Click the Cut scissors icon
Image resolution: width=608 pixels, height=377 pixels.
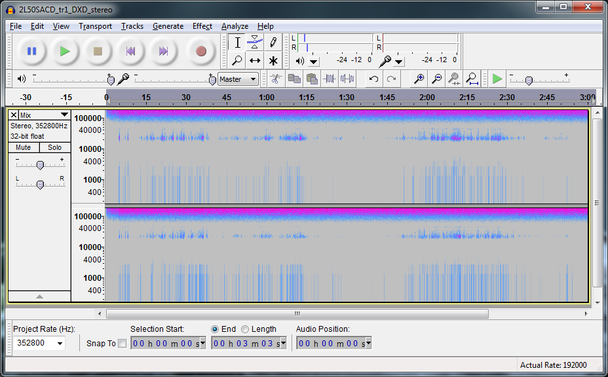tap(276, 79)
